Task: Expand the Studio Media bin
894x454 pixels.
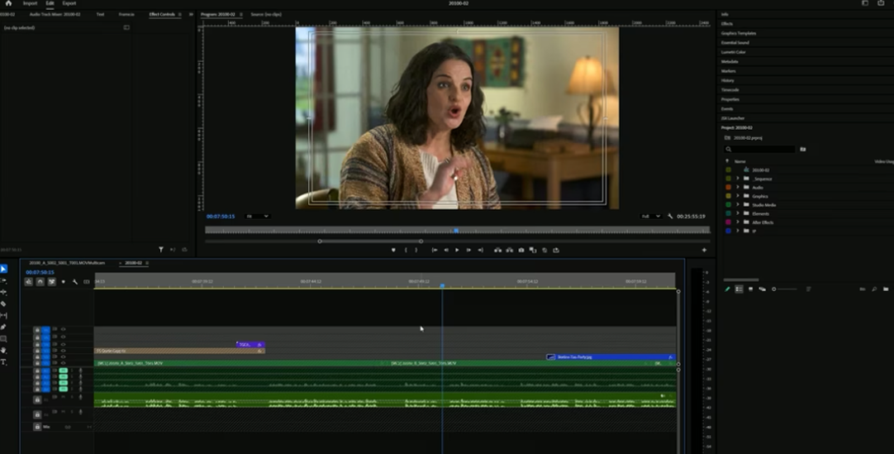Action: pos(737,204)
